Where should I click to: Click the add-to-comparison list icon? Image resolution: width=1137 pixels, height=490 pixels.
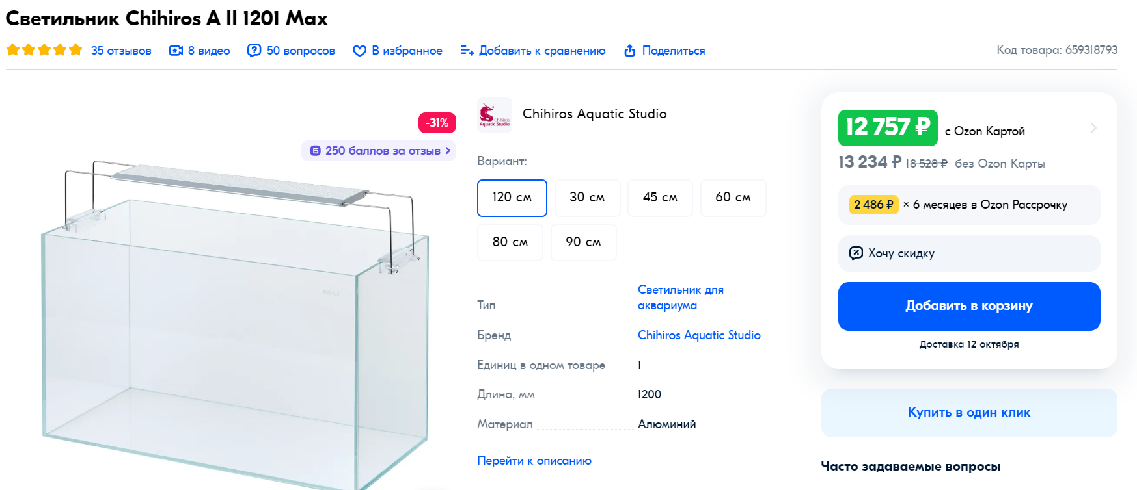point(467,51)
